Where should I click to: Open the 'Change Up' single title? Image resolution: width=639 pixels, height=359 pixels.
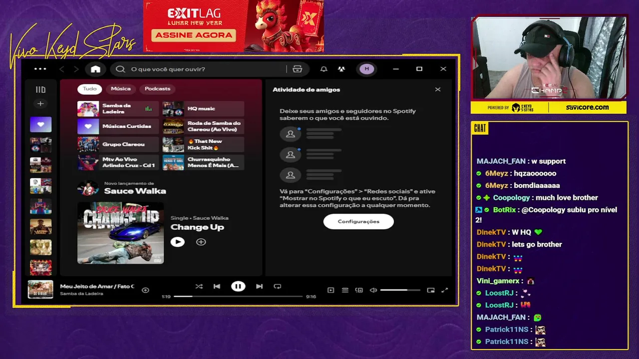point(197,227)
